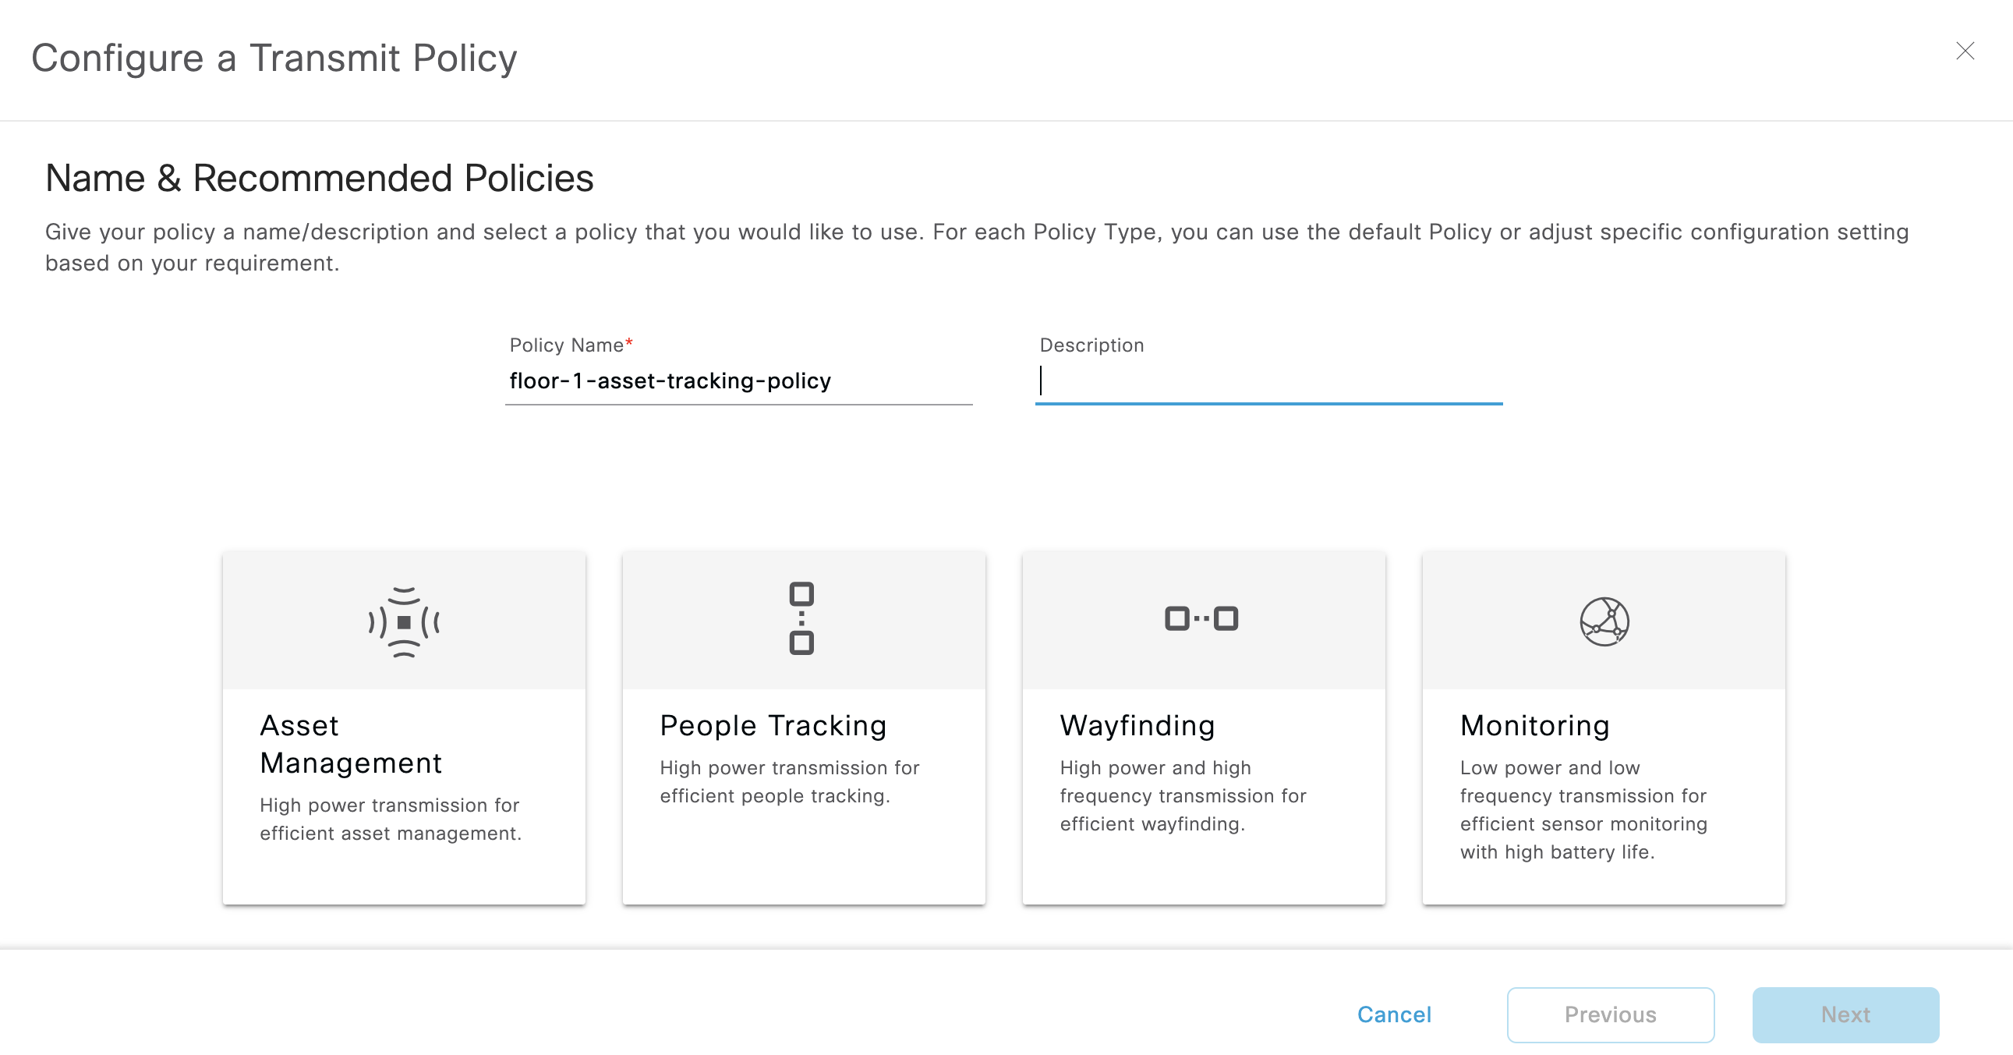Click the Name & Recommended Policies heading

(320, 179)
